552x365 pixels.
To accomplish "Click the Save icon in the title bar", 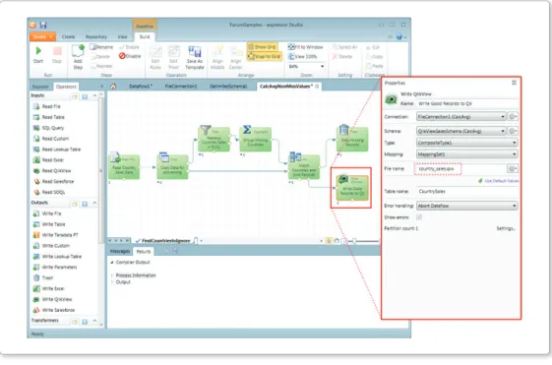I will point(43,25).
